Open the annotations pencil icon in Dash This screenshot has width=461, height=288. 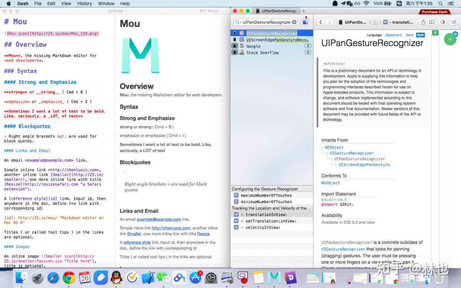point(453,22)
